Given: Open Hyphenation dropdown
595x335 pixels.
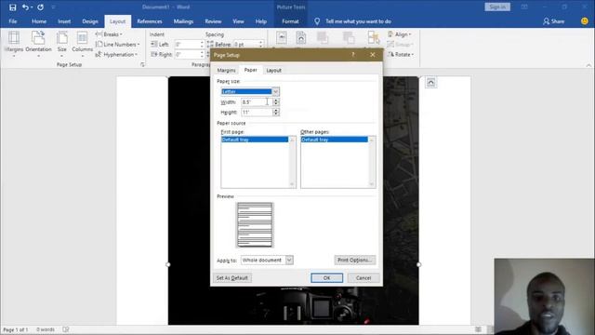Looking at the screenshot, I should click(116, 55).
